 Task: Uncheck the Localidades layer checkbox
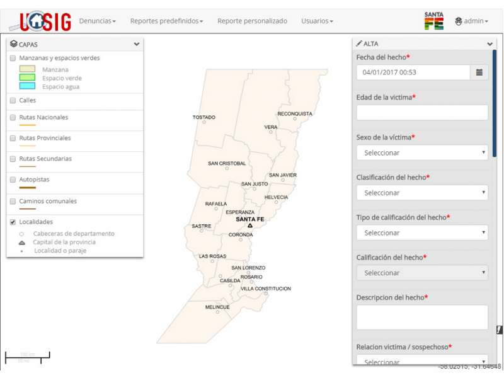13,222
